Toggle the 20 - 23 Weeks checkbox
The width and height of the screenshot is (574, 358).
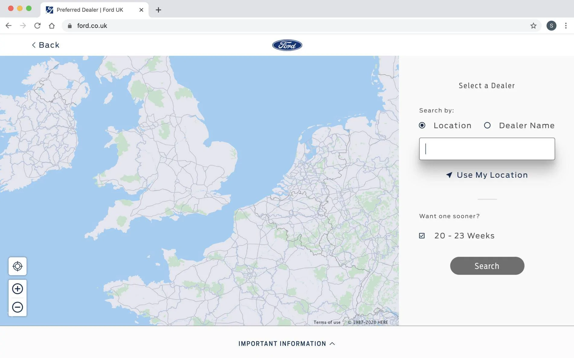(422, 236)
